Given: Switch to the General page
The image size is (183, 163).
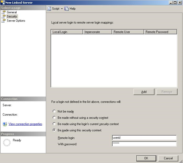Looking at the screenshot, I should pyautogui.click(x=12, y=12).
